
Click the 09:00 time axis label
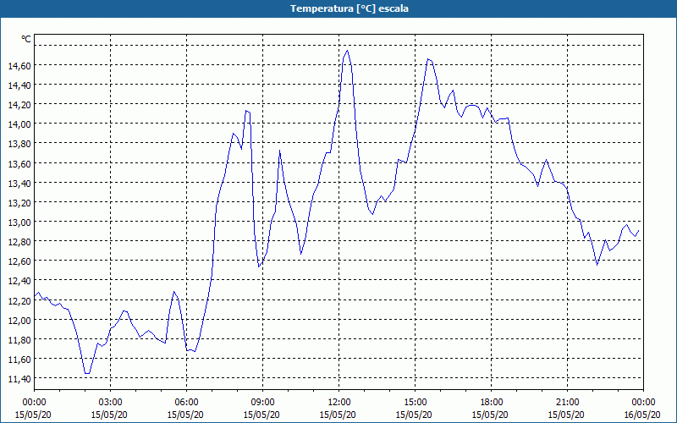[x=262, y=403]
